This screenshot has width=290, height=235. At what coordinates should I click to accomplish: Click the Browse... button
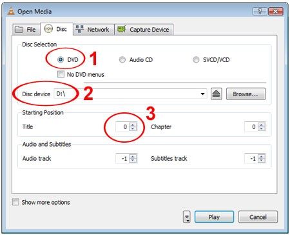[246, 94]
